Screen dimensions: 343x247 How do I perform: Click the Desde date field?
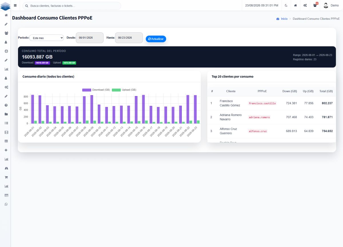click(89, 38)
